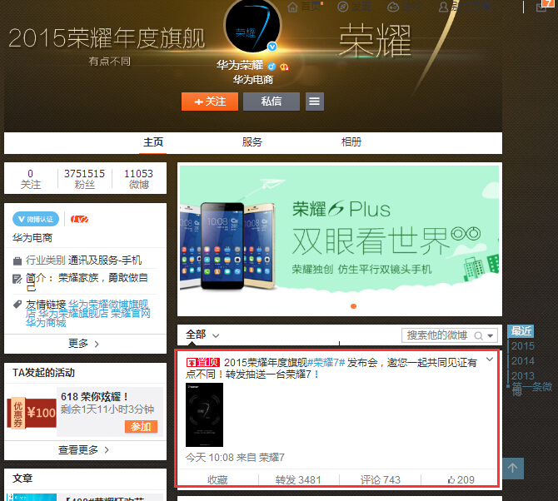Image resolution: width=558 pixels, height=501 pixels.
Task: Switch to the 服务 tab
Action: click(x=252, y=142)
